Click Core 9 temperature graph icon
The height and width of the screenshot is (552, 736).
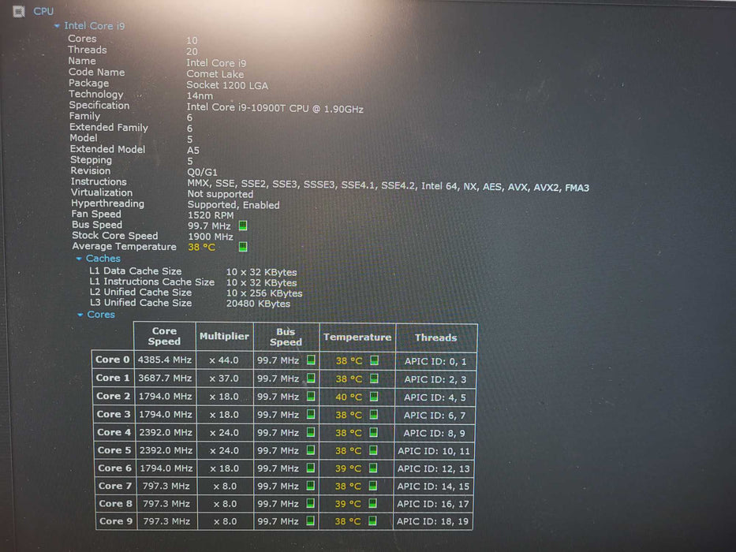click(x=374, y=521)
